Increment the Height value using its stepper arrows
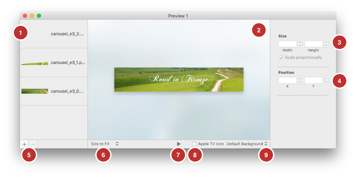Image resolution: width=356 pixels, height=177 pixels. click(x=326, y=42)
